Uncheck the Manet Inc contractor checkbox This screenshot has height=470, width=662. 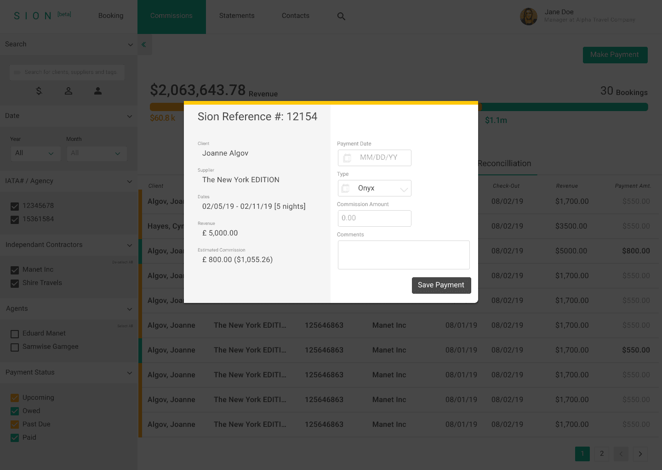(x=15, y=270)
